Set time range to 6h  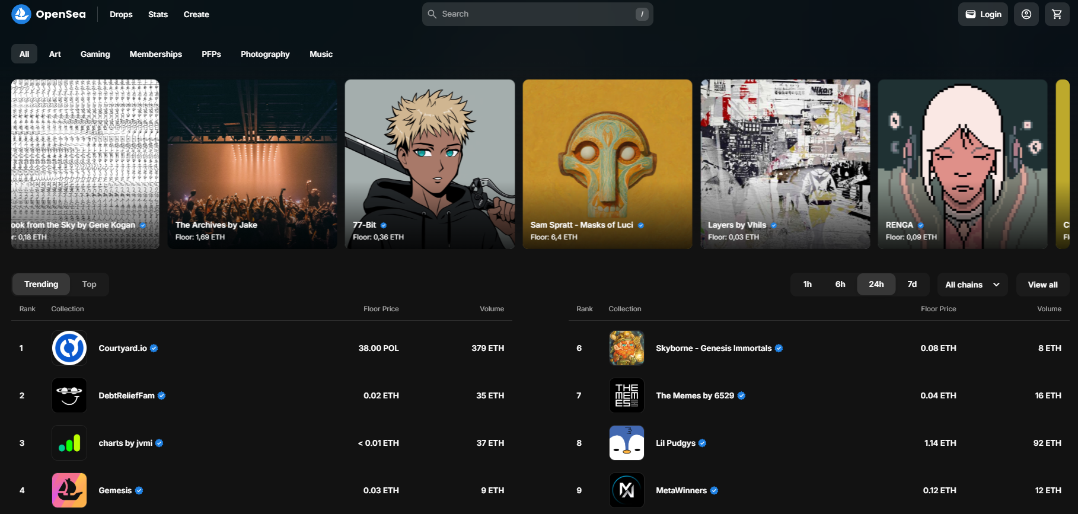tap(840, 285)
